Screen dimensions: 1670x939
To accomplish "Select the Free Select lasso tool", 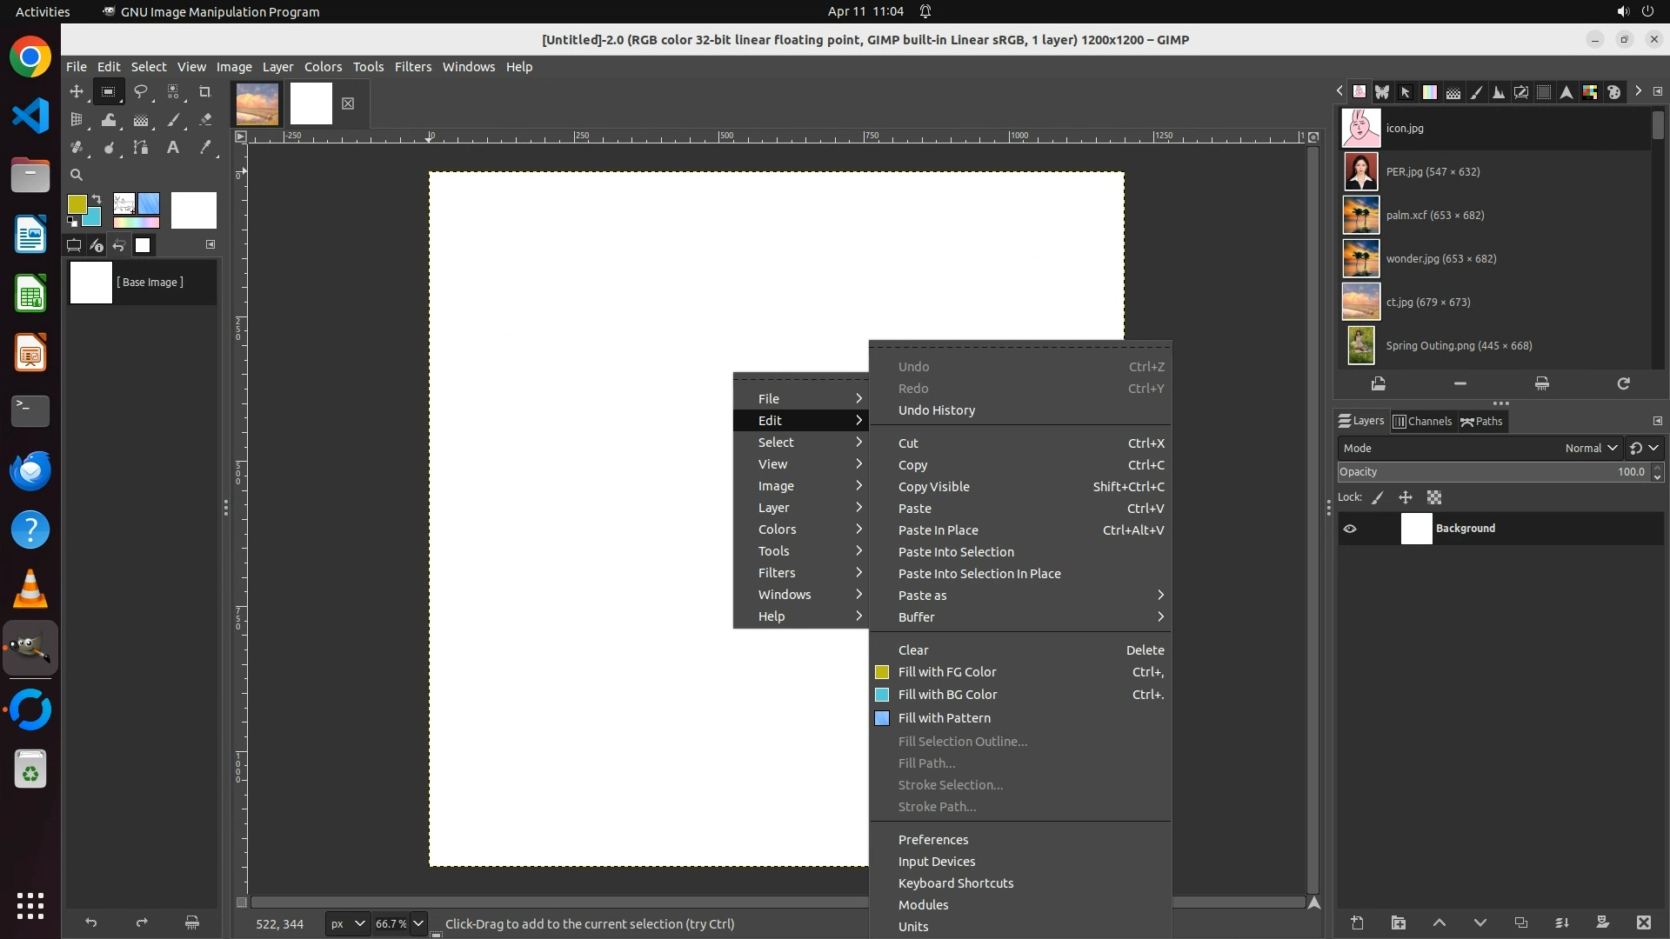I will (140, 91).
